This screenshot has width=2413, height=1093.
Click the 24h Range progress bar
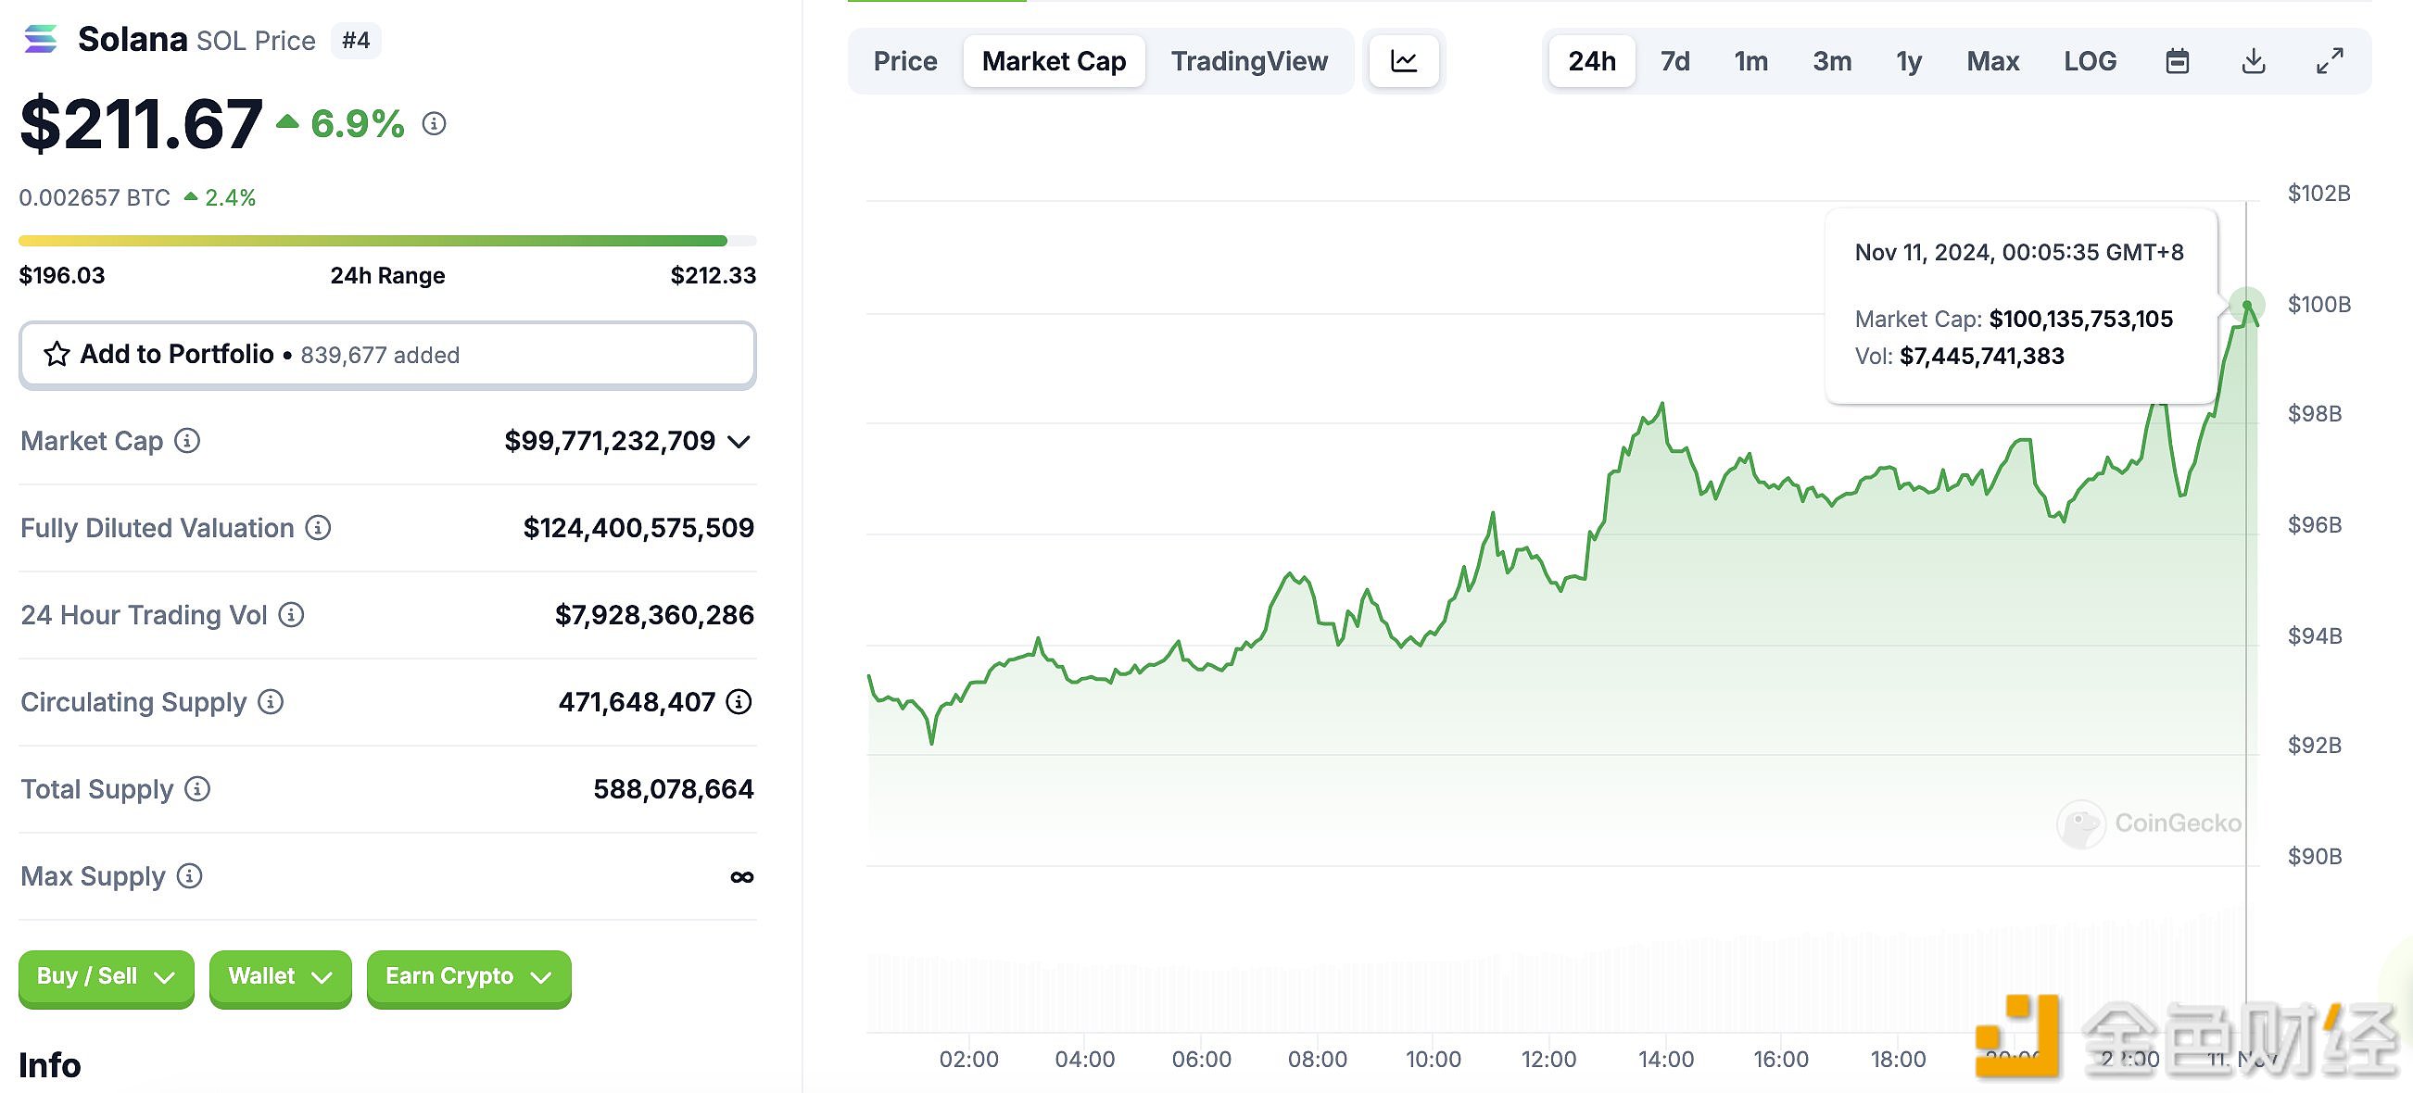[386, 241]
